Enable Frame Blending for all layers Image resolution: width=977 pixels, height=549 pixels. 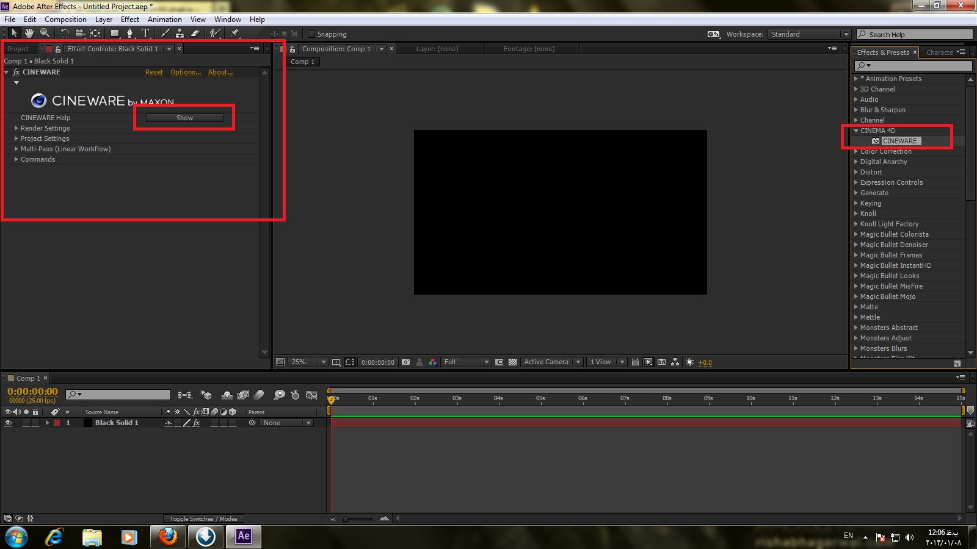(243, 395)
